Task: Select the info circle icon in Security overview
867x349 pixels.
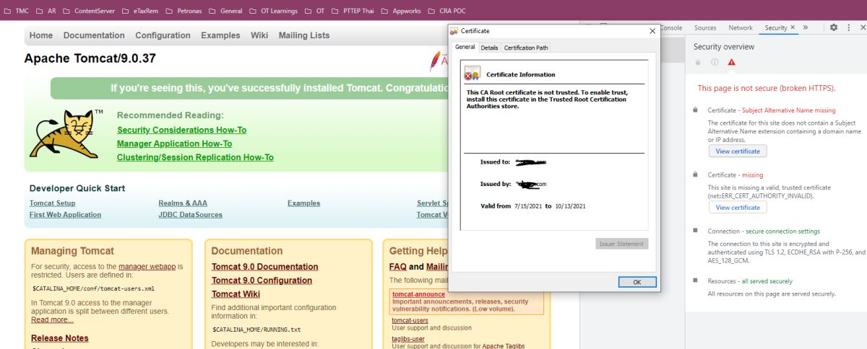Action: [x=715, y=62]
